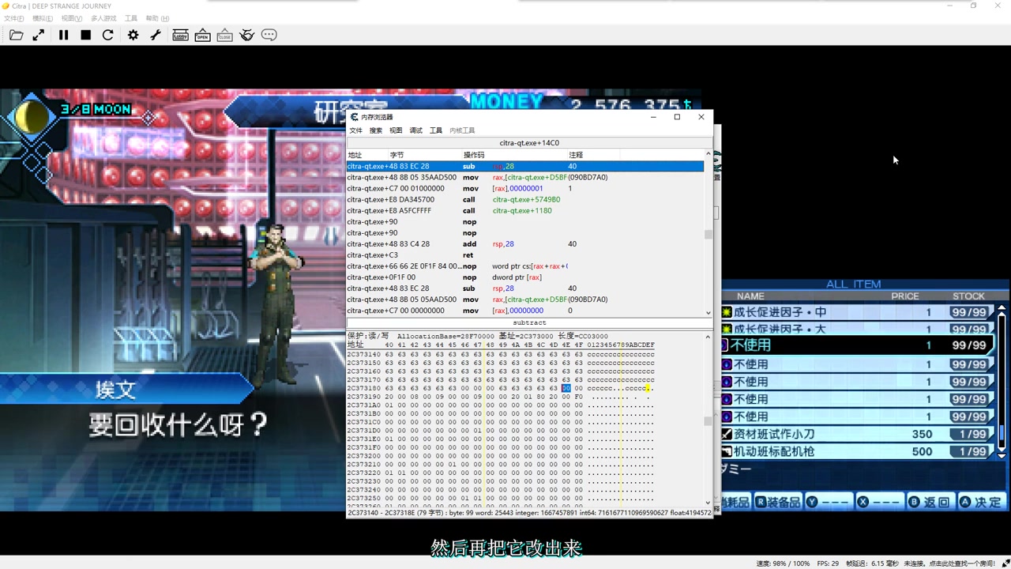Select highlighted 不使用 item row
Image resolution: width=1011 pixels, height=569 pixels.
click(x=858, y=345)
